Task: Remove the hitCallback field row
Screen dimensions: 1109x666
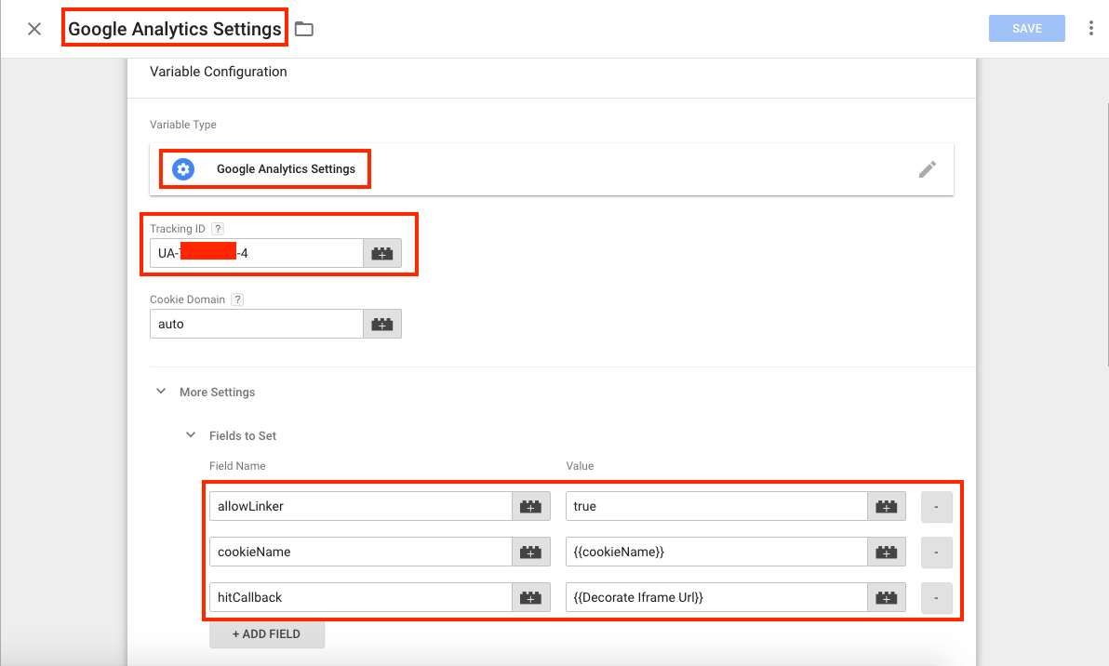Action: coord(937,598)
